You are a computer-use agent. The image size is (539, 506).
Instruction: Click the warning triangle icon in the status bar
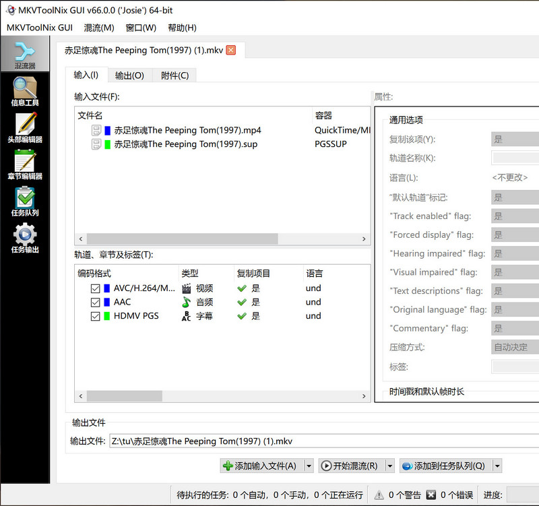tap(379, 495)
